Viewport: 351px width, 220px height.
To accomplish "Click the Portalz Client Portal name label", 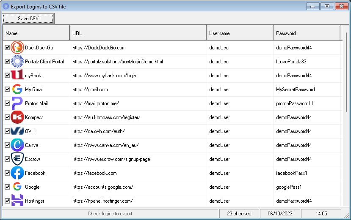I will coord(44,61).
